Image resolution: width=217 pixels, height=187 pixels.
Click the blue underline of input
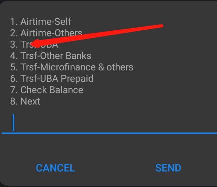109,133
